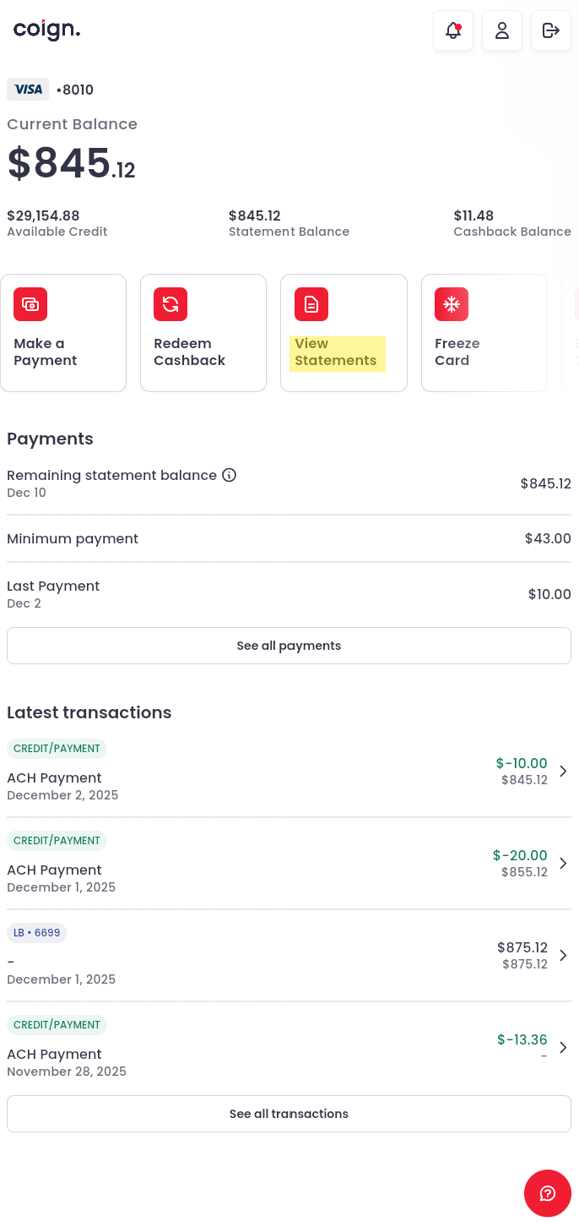Screen dimensions: 579x1222
Task: Click the Cashback Balance amount
Action: coord(473,215)
